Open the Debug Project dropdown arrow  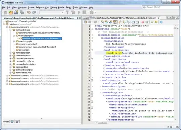pos(88,12)
